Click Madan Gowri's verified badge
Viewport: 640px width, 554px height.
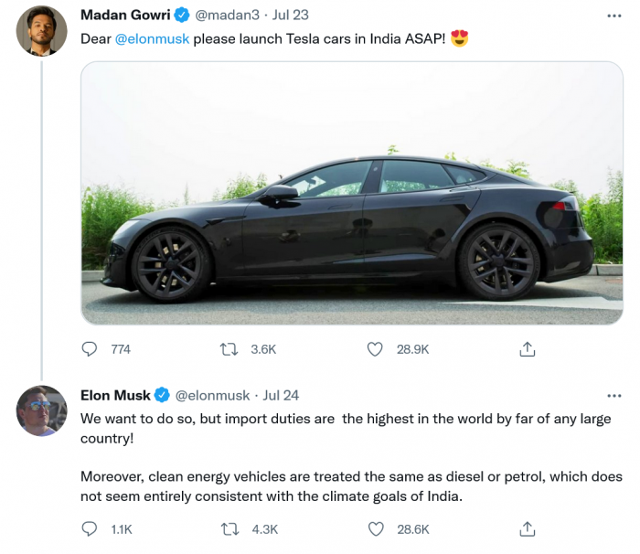click(183, 16)
